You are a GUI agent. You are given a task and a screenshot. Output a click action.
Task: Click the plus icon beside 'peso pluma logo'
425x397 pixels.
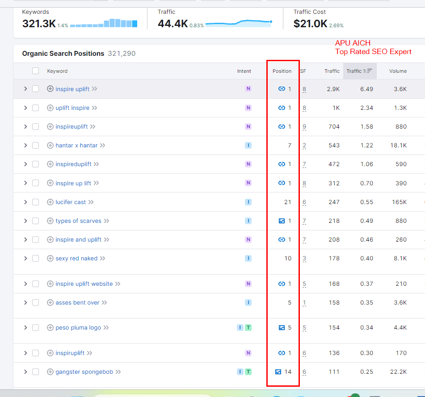tap(50, 327)
